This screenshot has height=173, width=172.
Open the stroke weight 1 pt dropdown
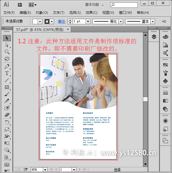88,21
